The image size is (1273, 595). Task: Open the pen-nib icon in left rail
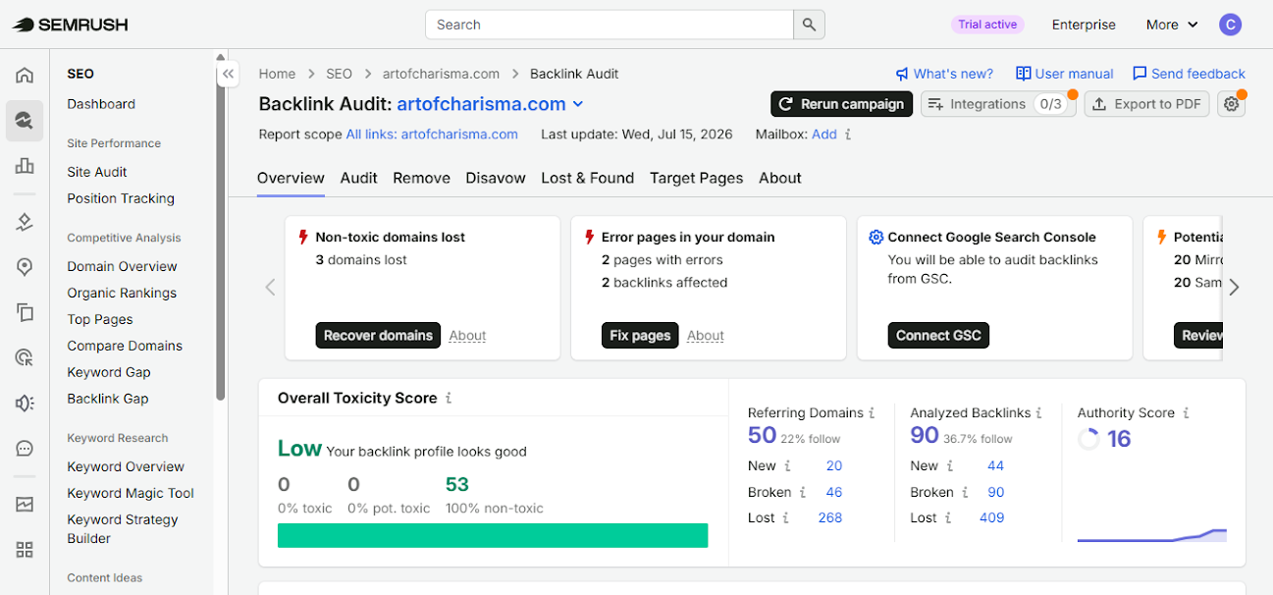click(x=25, y=222)
